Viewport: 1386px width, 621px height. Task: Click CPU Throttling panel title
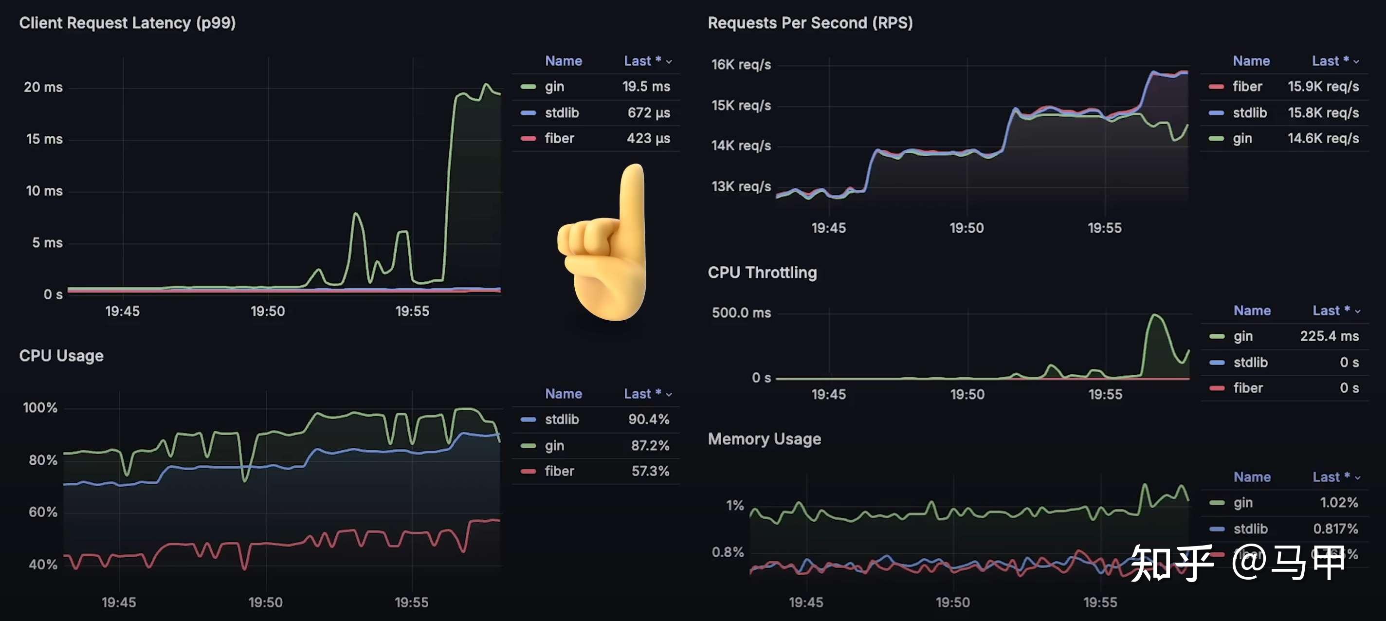click(x=762, y=272)
